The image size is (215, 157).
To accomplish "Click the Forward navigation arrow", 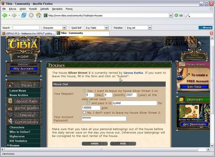I will (x=14, y=15).
